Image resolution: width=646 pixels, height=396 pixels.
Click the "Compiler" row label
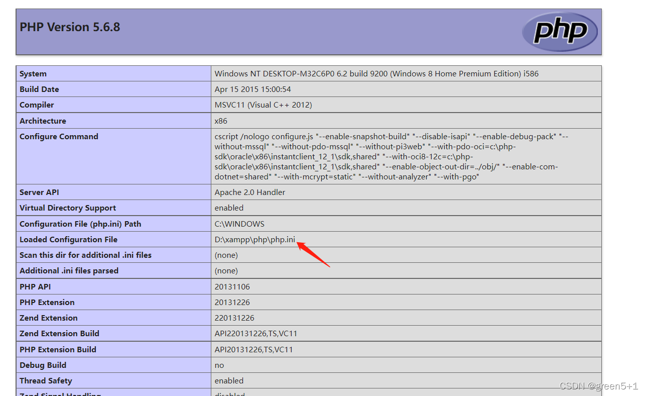[37, 105]
